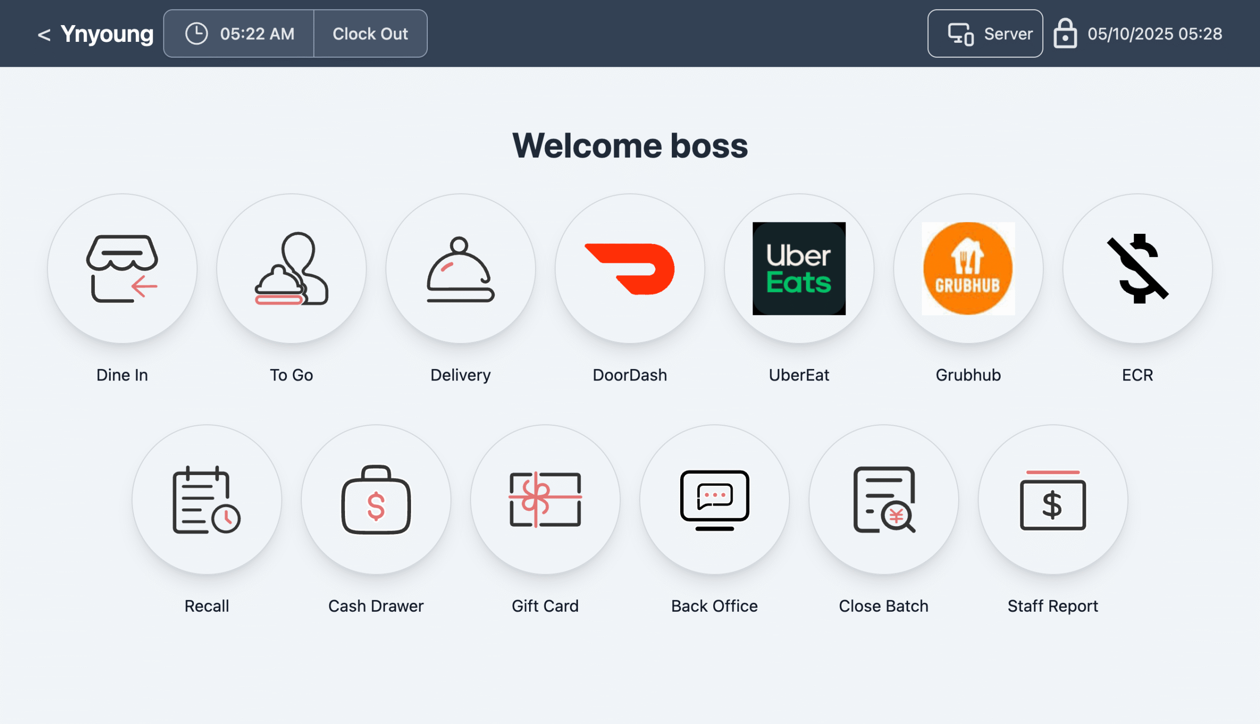1260x724 pixels.
Task: Click the back arrow beside Ynyoung
Action: [44, 35]
